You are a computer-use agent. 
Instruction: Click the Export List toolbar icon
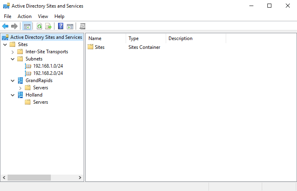tap(48, 26)
